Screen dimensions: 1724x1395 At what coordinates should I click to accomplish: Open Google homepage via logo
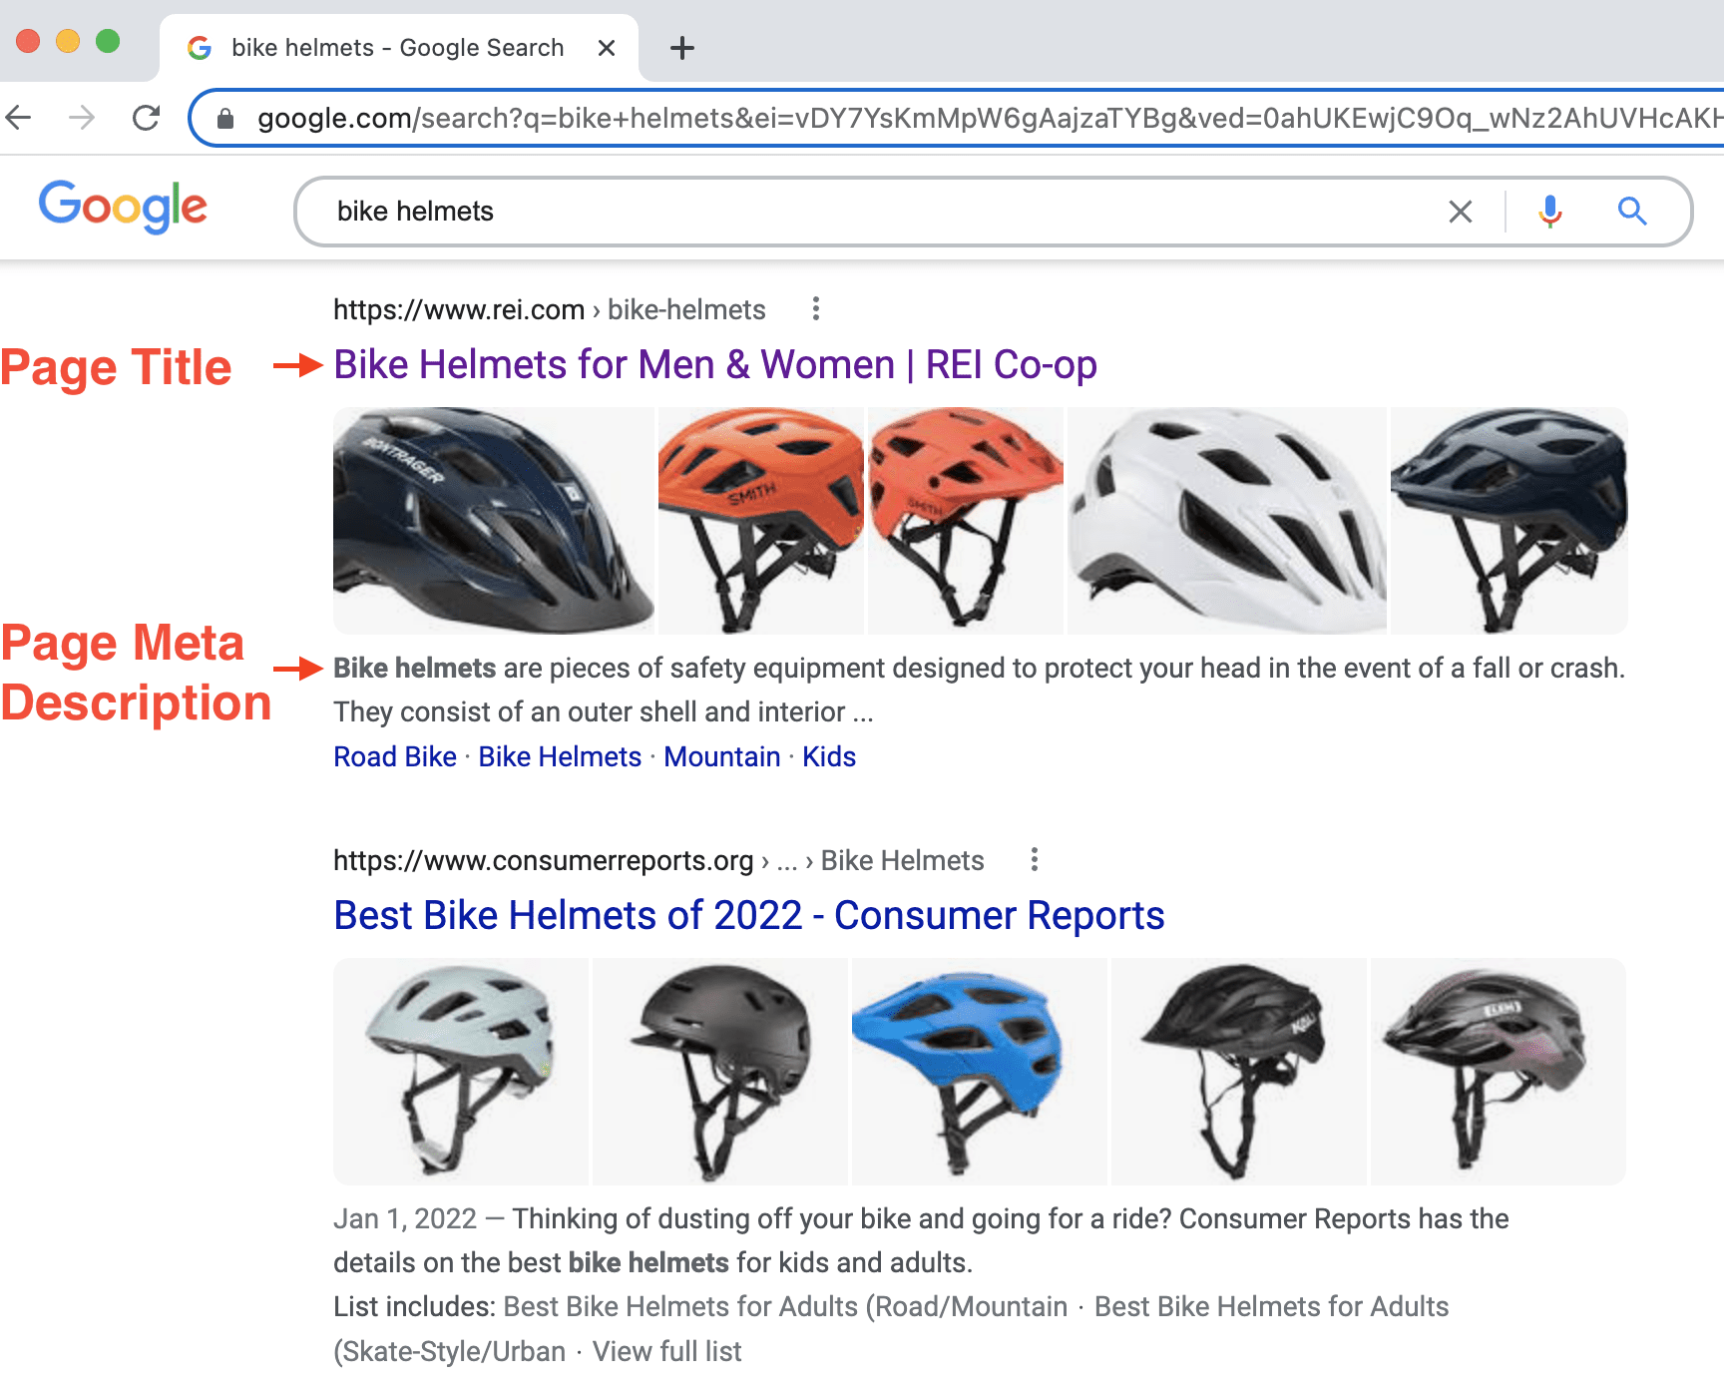pos(123,208)
